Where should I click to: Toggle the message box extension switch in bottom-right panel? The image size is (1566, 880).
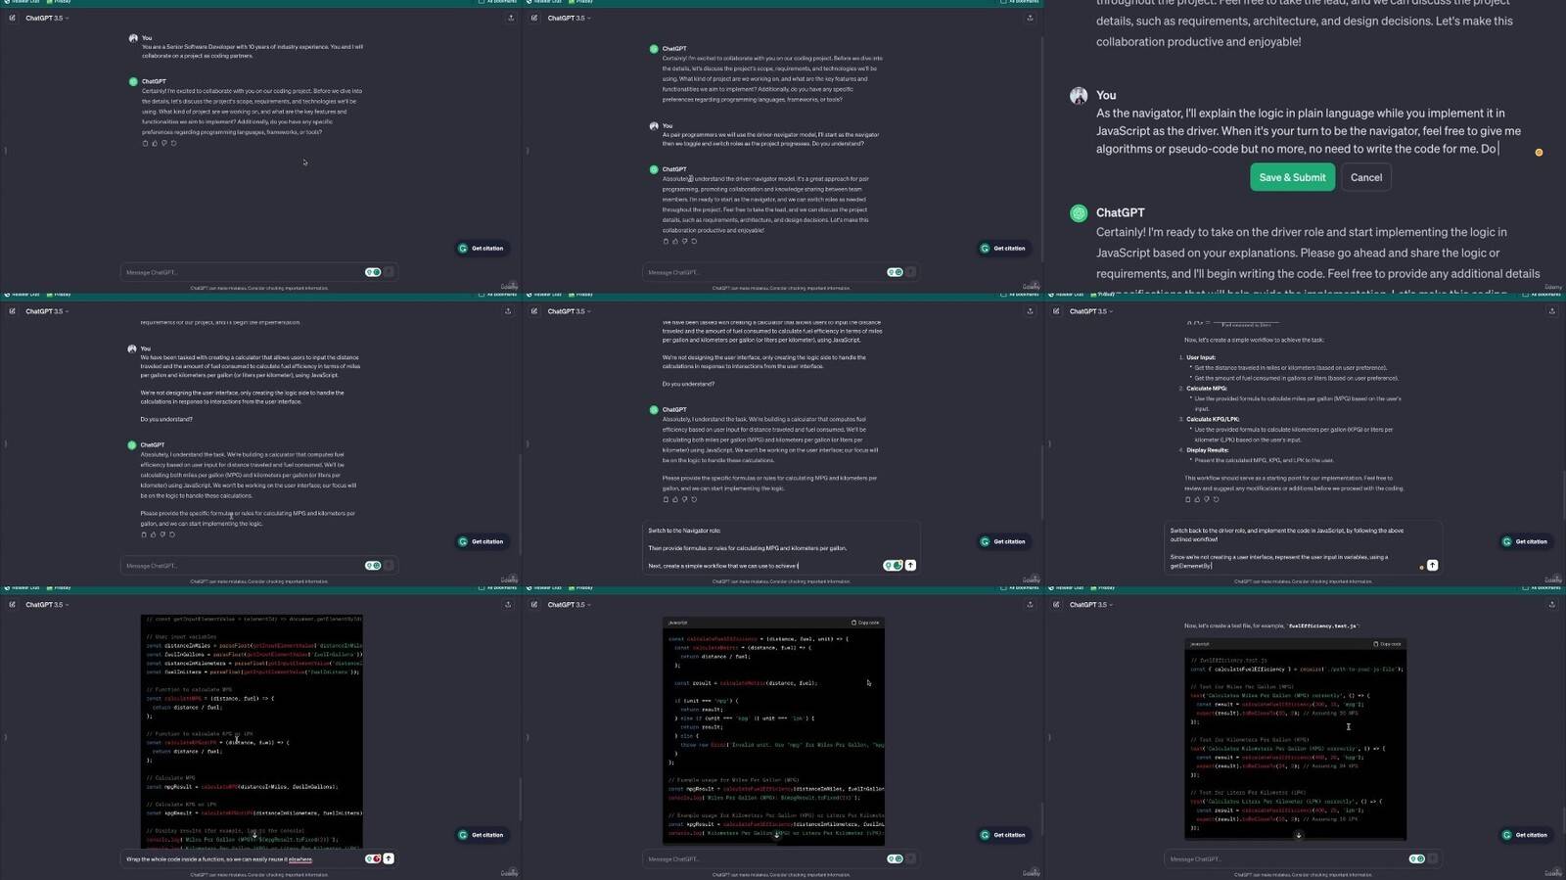1416,858
